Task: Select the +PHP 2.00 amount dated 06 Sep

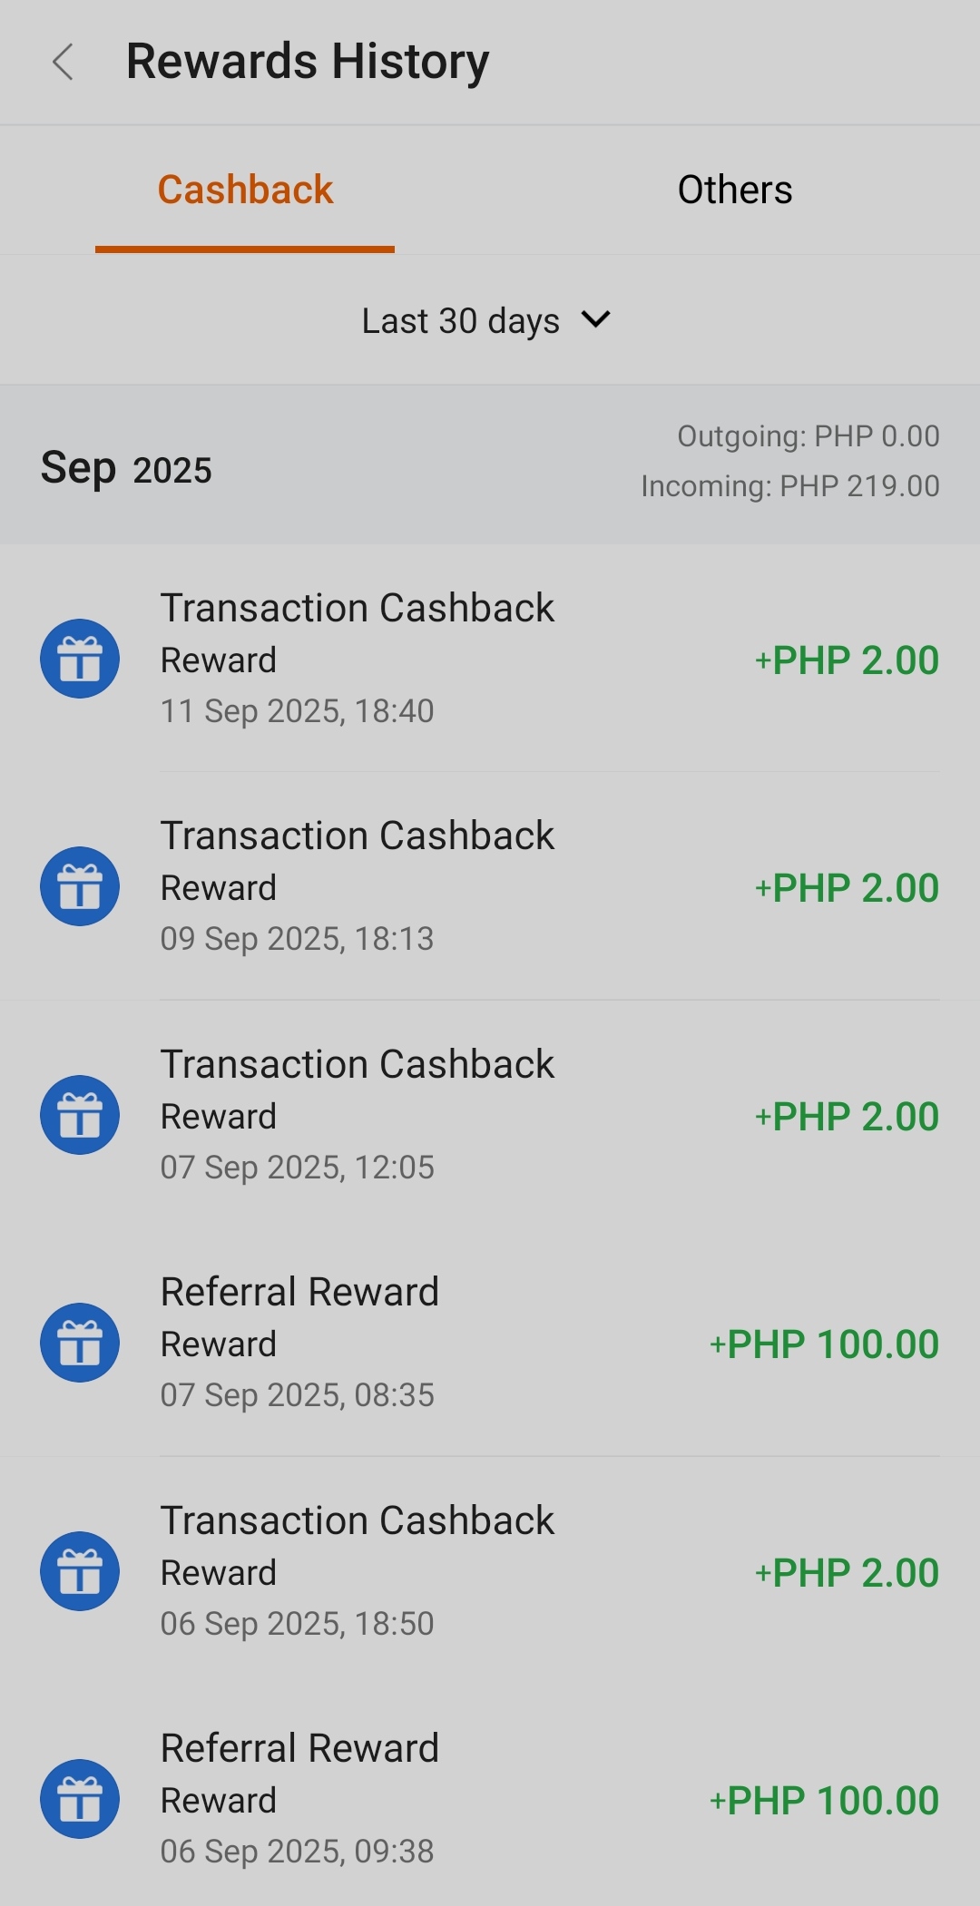Action: (847, 1573)
